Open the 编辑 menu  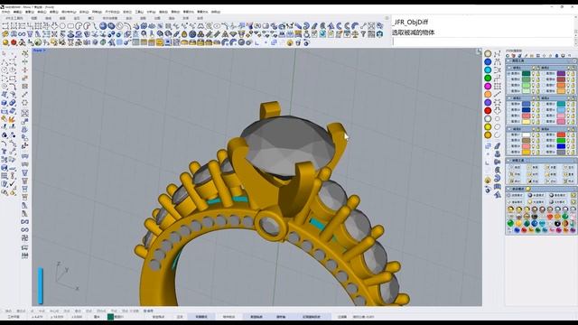click(x=18, y=12)
